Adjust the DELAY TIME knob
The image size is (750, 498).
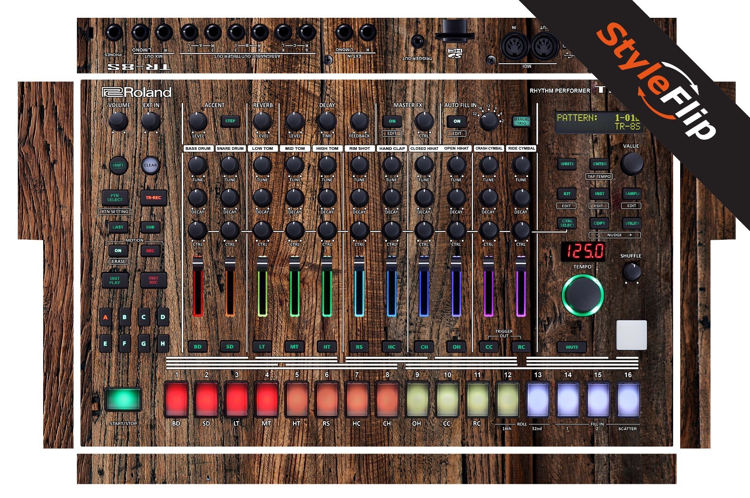tap(327, 121)
